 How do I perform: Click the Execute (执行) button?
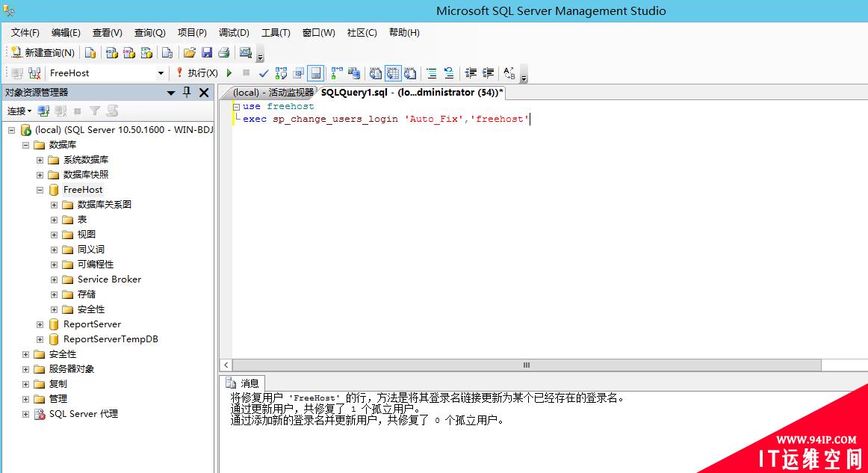(197, 73)
